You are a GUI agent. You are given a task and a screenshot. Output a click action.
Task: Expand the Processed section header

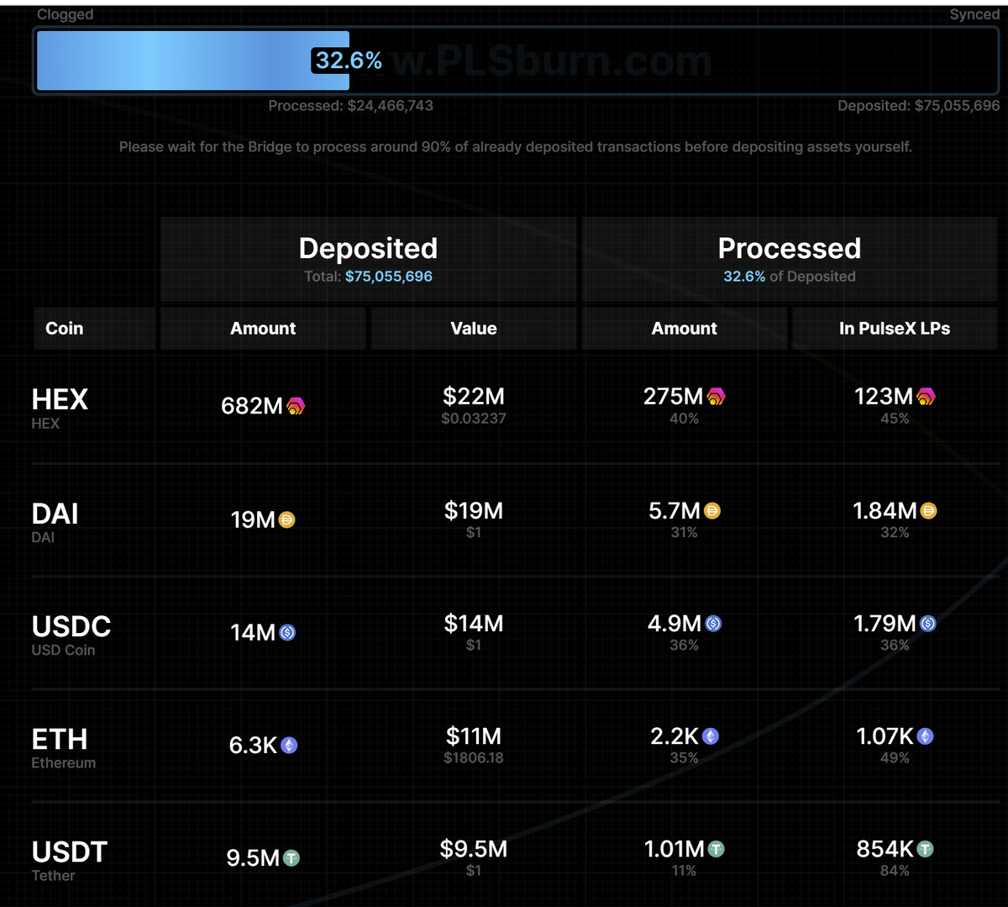[x=790, y=249]
